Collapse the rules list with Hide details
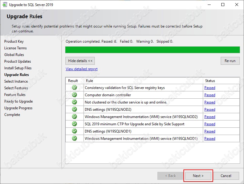244x184 pixels. tap(80, 61)
